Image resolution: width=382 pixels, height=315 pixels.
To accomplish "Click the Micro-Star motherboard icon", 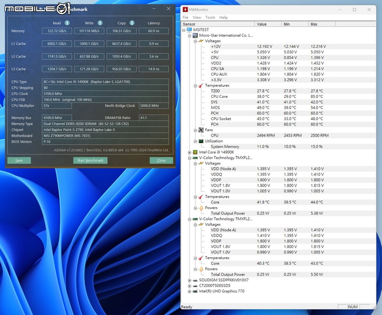I will point(195,35).
